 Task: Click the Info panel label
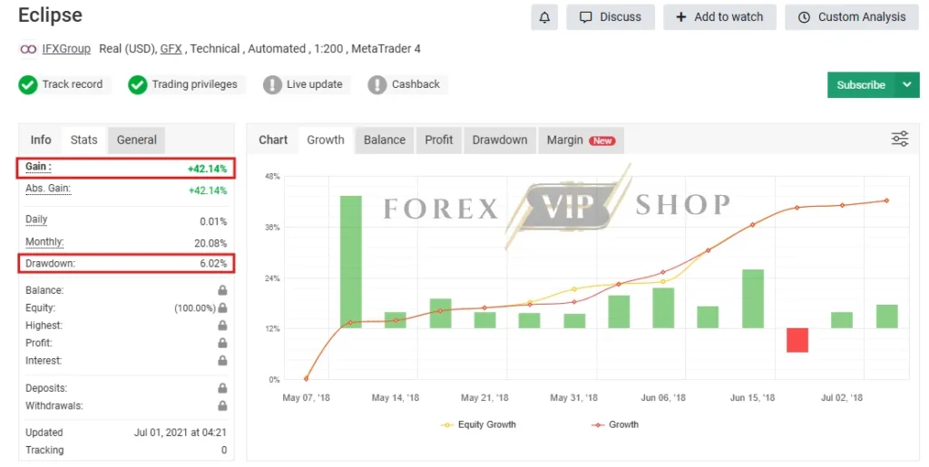(x=41, y=140)
